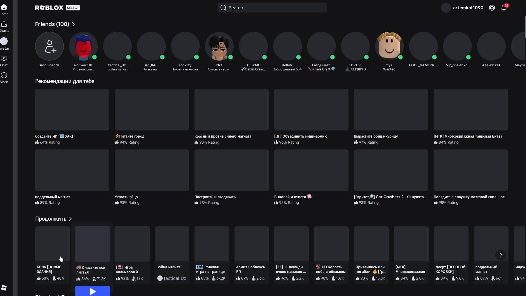The height and width of the screenshot is (296, 526).
Task: Open Построить и раздавить thumbnail
Action: pyautogui.click(x=231, y=170)
